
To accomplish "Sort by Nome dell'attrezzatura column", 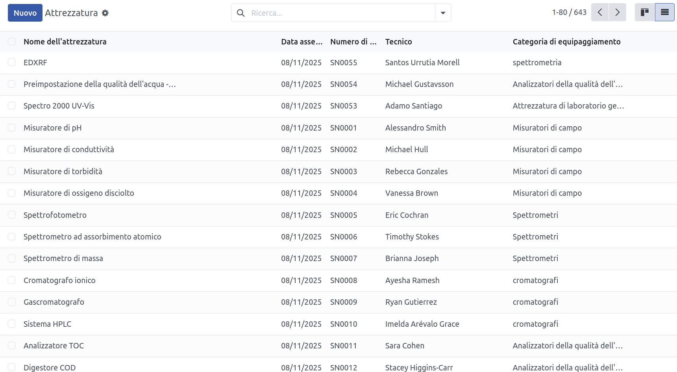I will pyautogui.click(x=65, y=42).
